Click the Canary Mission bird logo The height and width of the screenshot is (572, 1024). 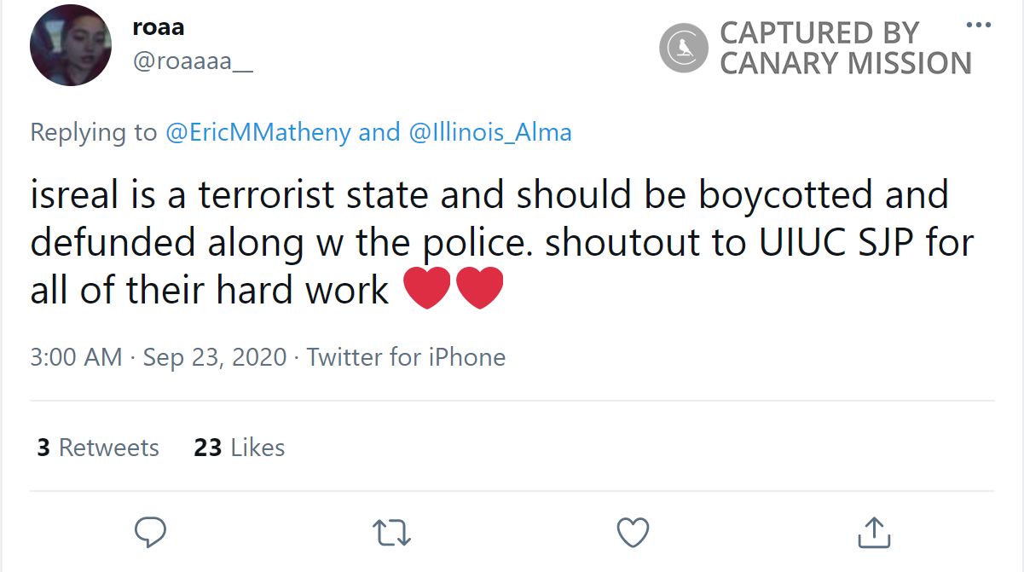pos(683,48)
